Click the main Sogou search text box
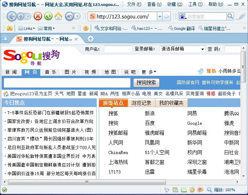The width and height of the screenshot is (248, 195). point(67,83)
